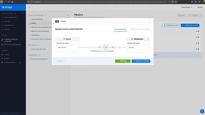Open Admin Perez user dropdown
The height and width of the screenshot is (115, 205).
coord(187,7)
